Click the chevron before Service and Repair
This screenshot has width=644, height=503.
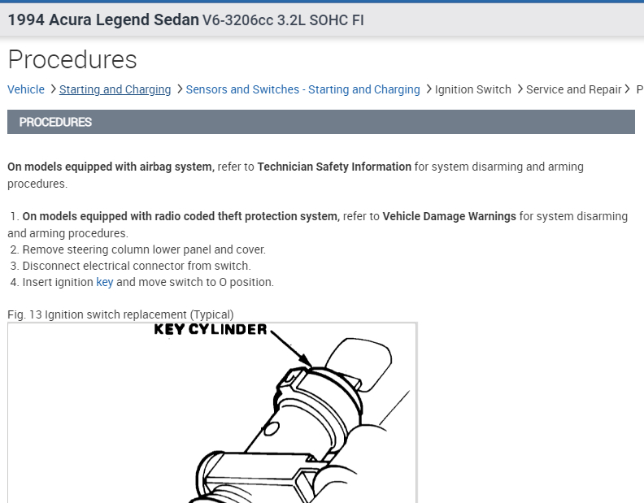pos(520,89)
